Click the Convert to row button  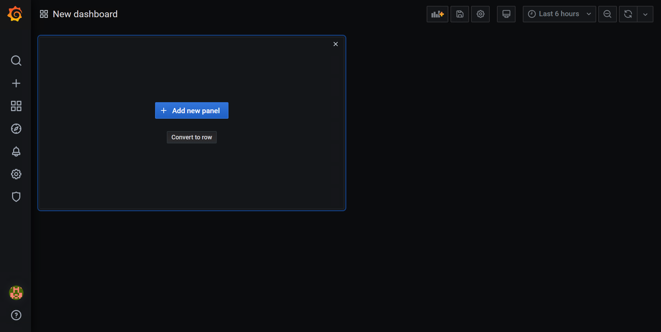click(192, 137)
